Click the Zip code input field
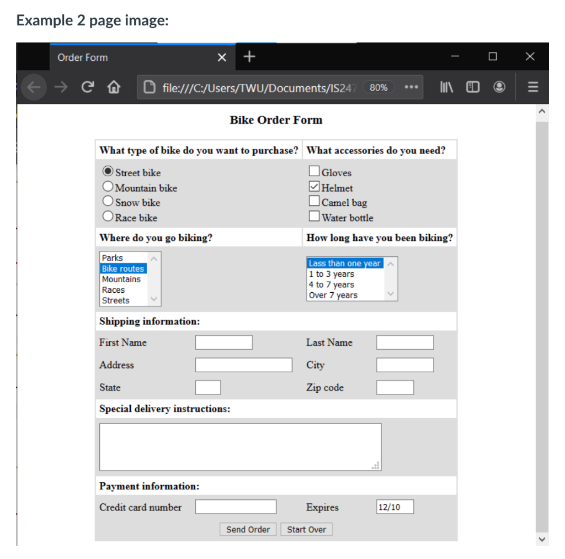Viewport: 565px width, 559px height. click(x=395, y=387)
